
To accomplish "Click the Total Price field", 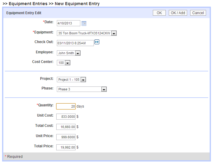I will coord(66,147).
